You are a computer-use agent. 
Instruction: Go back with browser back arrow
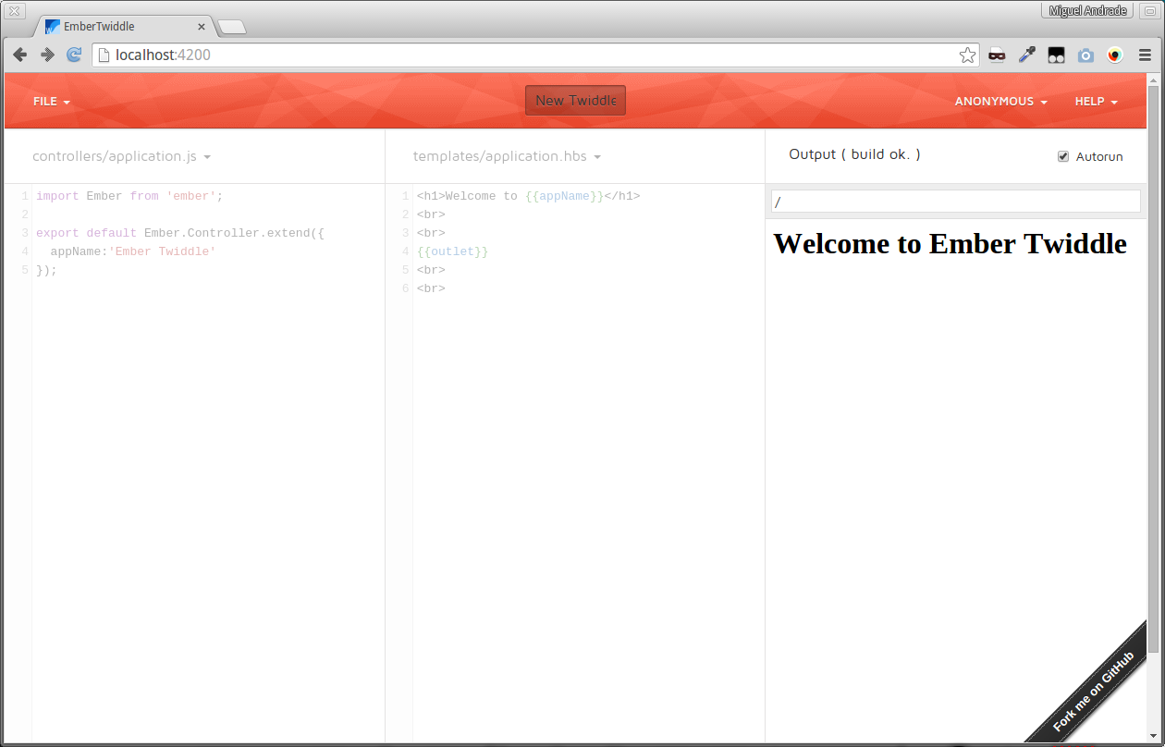pos(19,55)
